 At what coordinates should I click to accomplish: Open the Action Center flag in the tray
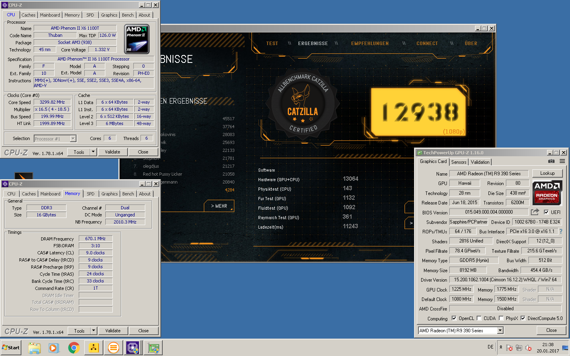coord(509,348)
